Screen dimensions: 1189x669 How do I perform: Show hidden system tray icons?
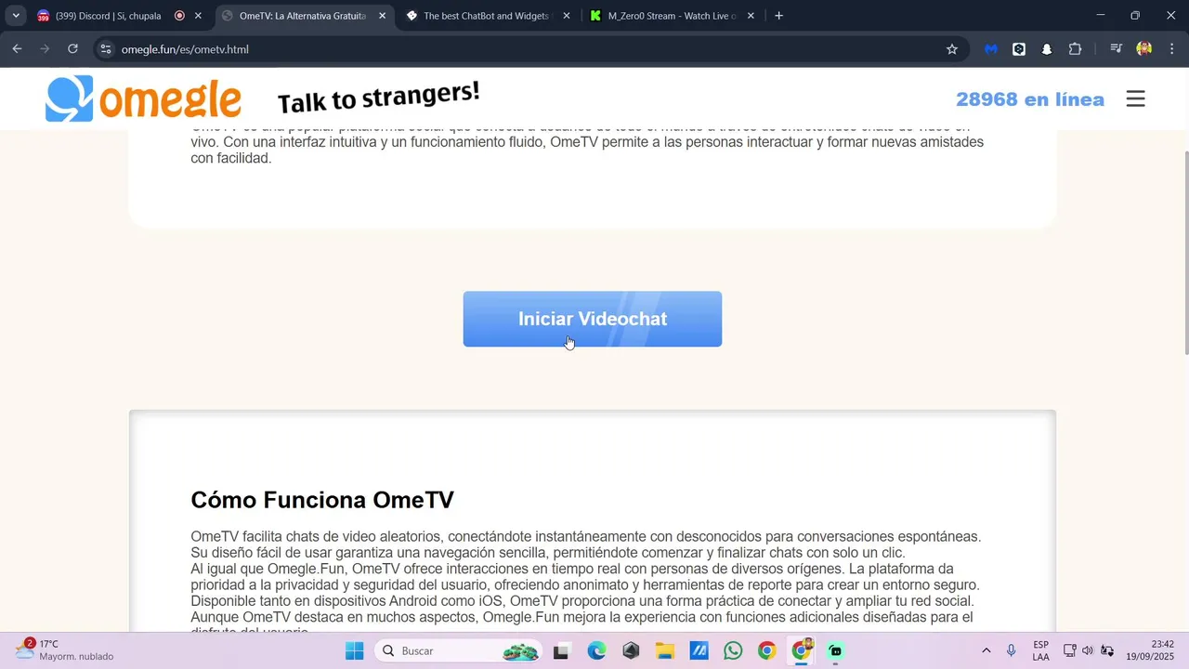click(x=986, y=650)
